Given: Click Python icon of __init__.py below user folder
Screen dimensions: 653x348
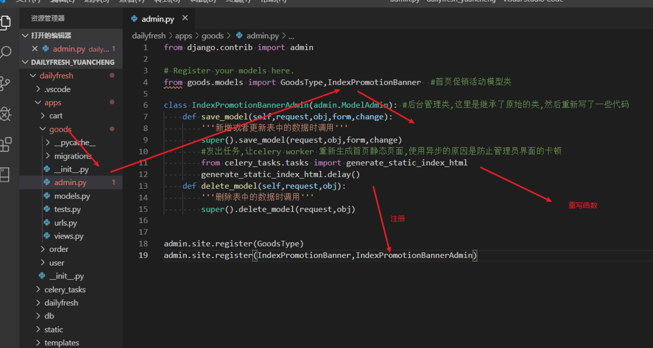Looking at the screenshot, I should (42, 276).
